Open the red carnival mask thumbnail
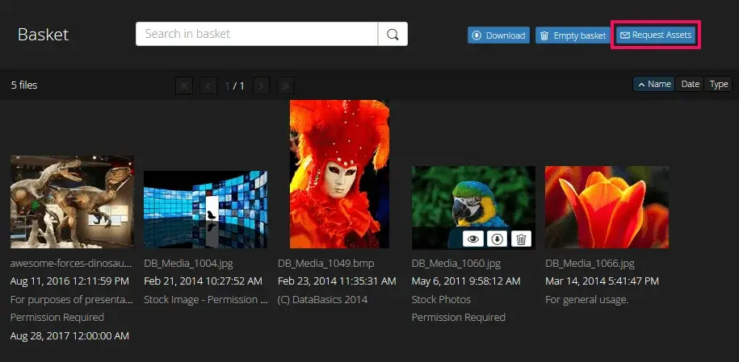 339,173
